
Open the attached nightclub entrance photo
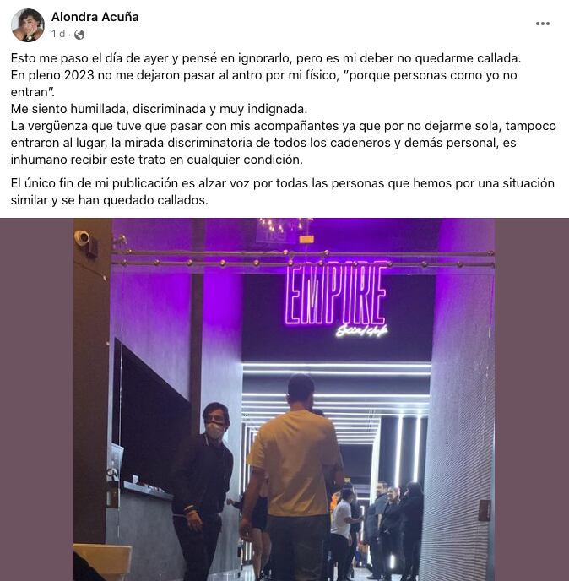click(284, 399)
